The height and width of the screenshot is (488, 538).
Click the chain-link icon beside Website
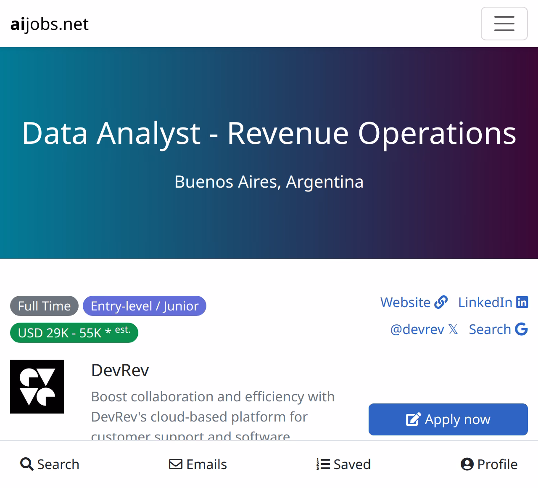(x=441, y=302)
